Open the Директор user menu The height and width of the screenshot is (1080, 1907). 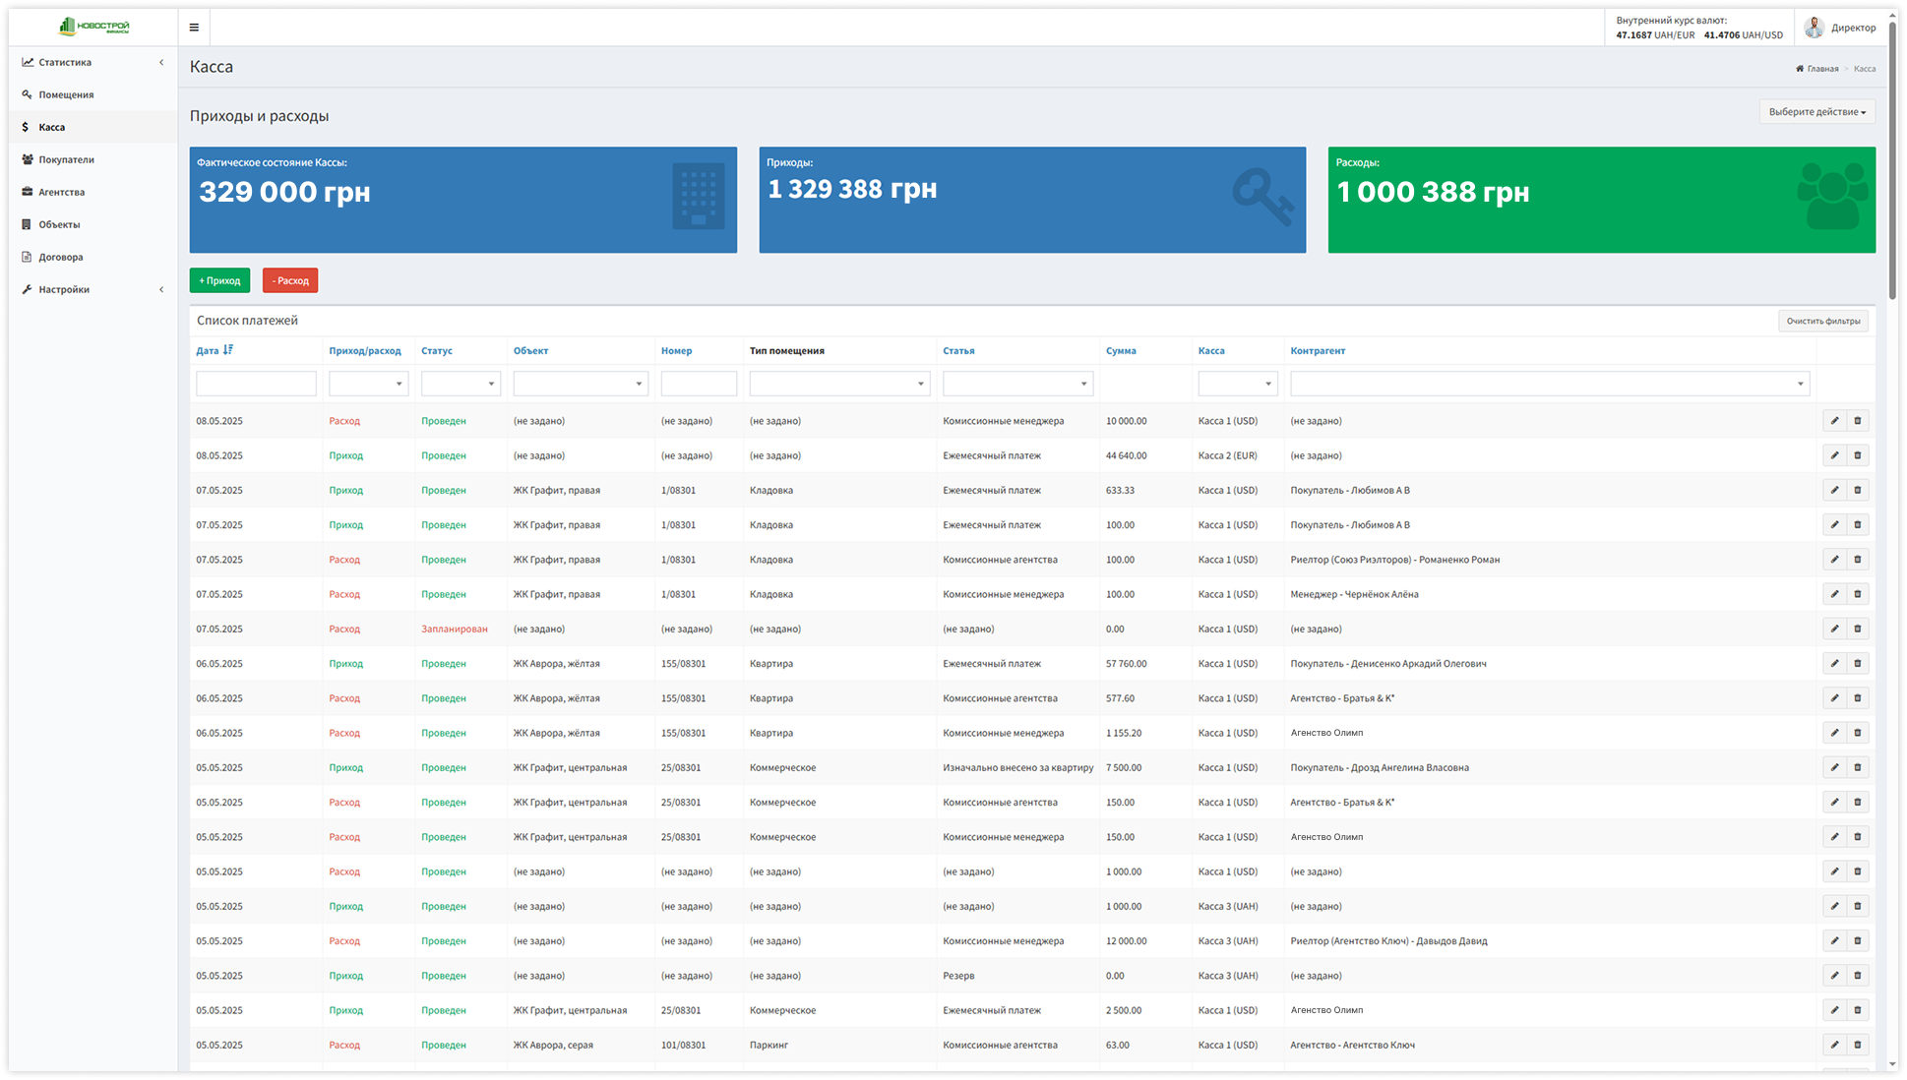pyautogui.click(x=1846, y=27)
